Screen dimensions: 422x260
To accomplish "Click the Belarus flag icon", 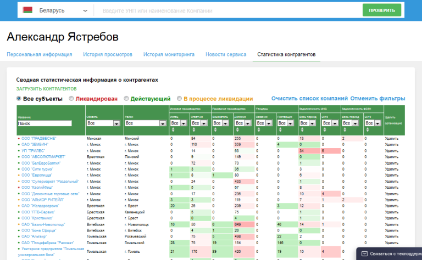I will [x=27, y=10].
